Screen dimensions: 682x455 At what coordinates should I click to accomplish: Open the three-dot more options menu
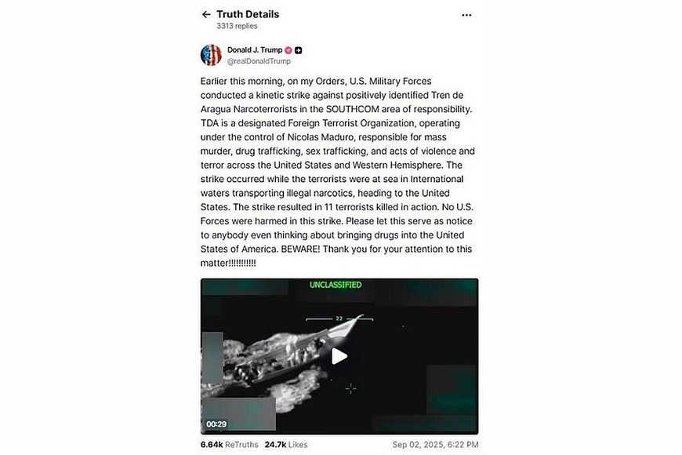466,15
